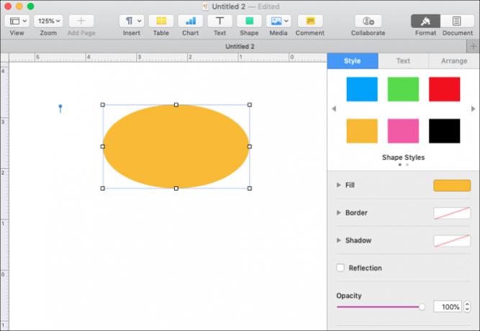Go to second shape styles page dot
This screenshot has height=331, width=480.
coord(407,165)
